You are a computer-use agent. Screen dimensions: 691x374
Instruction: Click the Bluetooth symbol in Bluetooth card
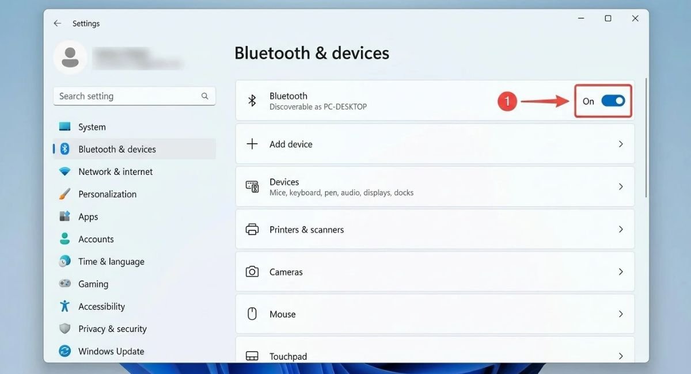click(x=252, y=101)
